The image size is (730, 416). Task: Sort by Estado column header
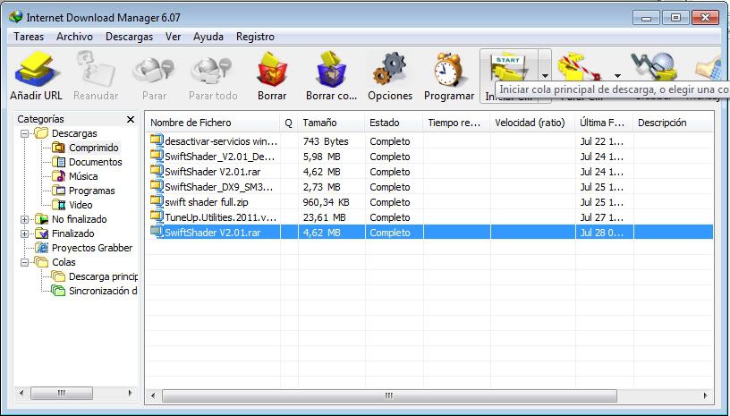coord(395,123)
